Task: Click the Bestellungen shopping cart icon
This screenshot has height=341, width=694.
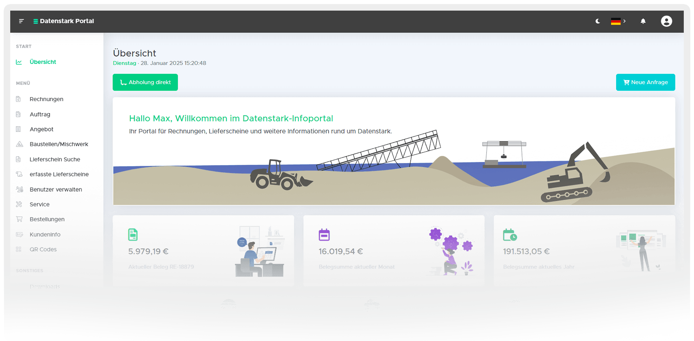Action: pyautogui.click(x=19, y=219)
